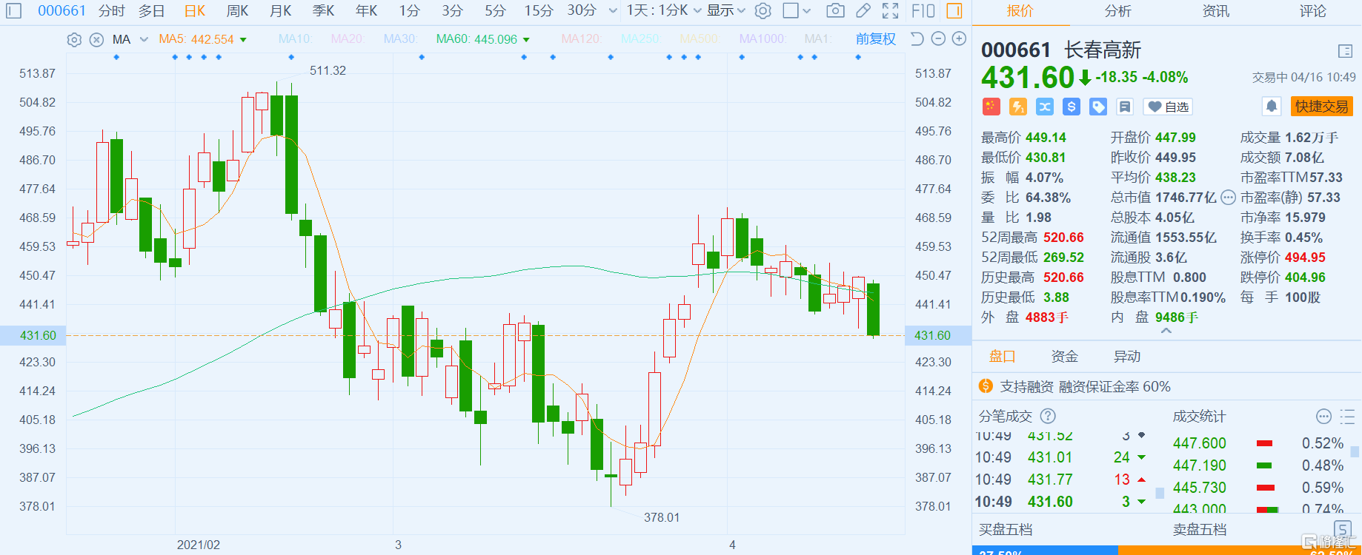
Task: Toggle the right quote panel icon
Action: coord(954,11)
